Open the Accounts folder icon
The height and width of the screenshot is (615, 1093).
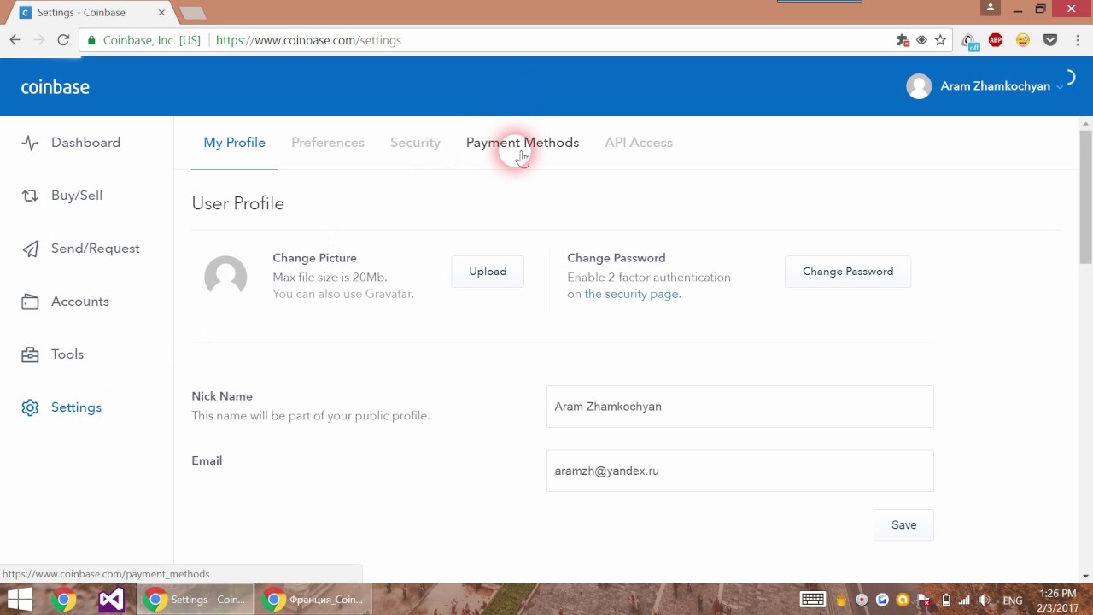tap(30, 302)
